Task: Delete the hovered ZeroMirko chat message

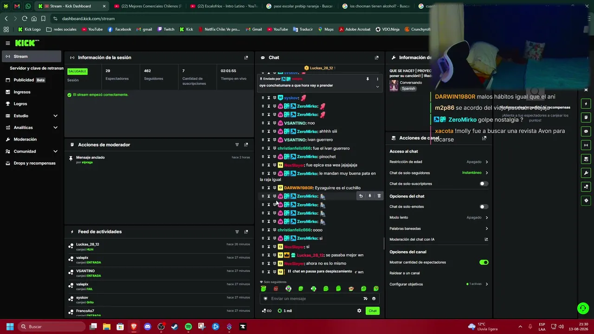Action: coord(379,196)
